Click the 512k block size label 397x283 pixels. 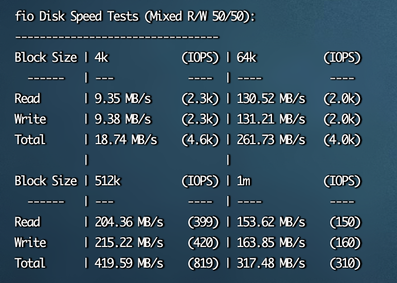pos(108,181)
